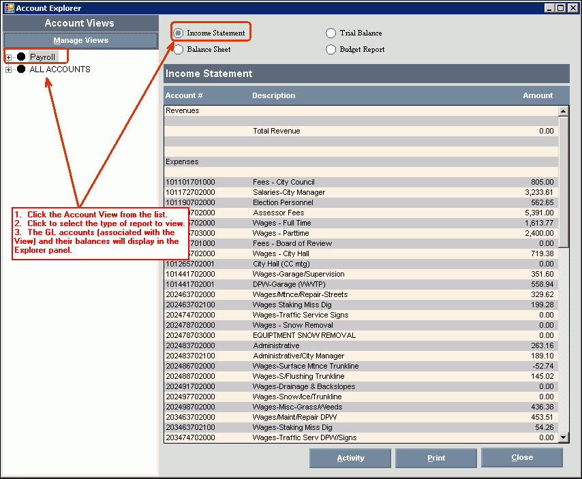Expand the Payroll view tree node

[9, 57]
